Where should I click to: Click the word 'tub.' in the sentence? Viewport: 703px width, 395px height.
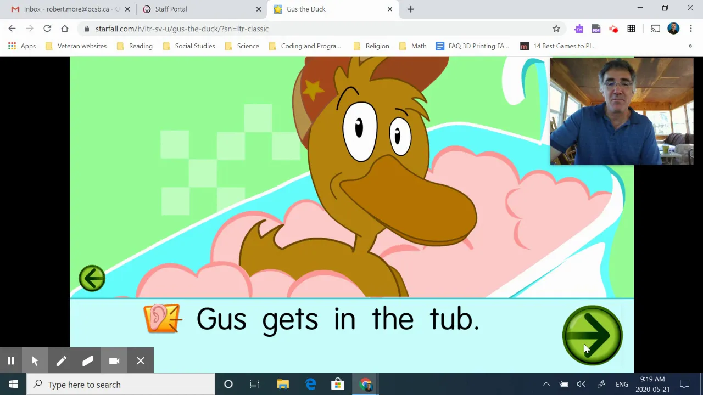(x=454, y=319)
